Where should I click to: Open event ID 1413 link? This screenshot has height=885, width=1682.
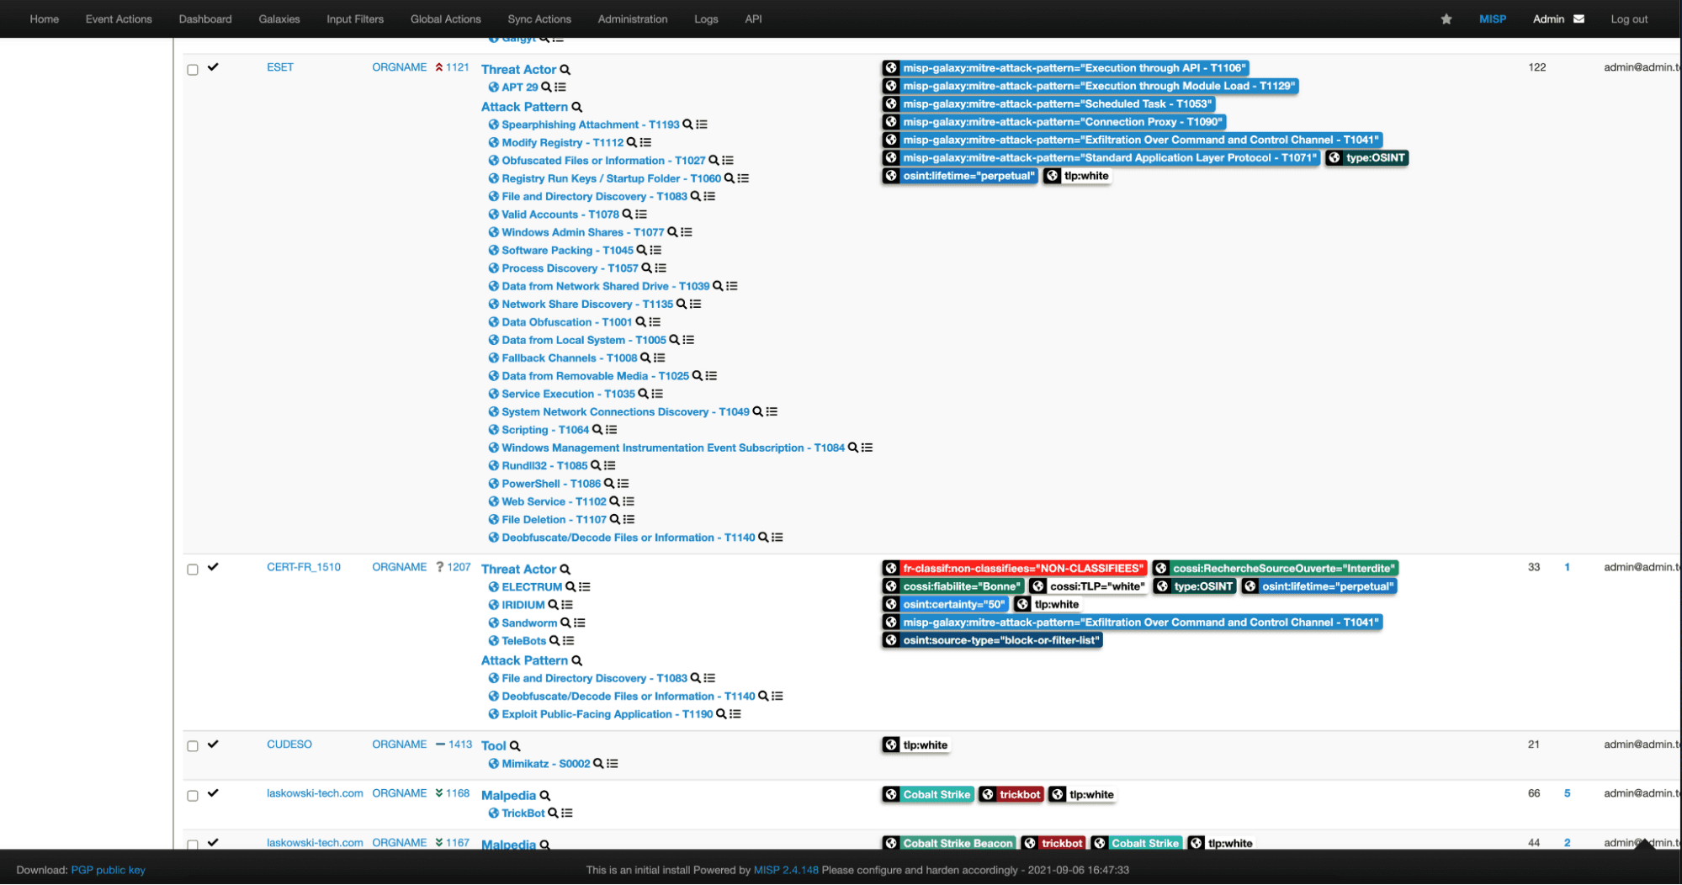pos(459,745)
